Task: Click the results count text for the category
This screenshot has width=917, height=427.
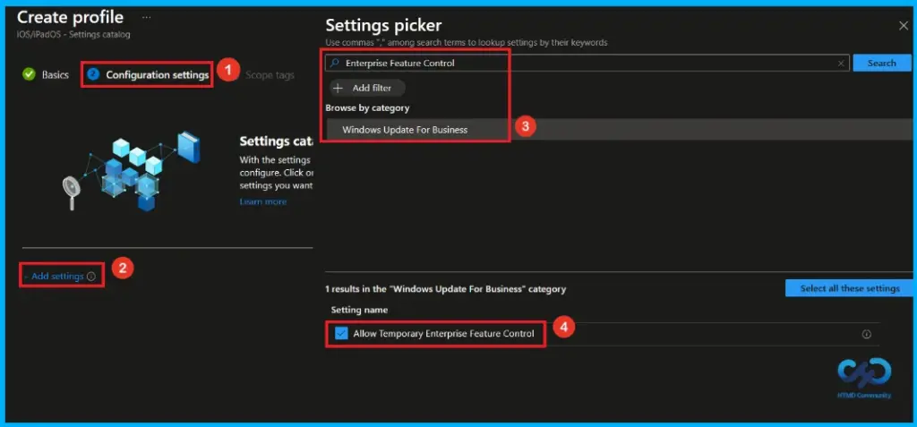Action: [446, 289]
